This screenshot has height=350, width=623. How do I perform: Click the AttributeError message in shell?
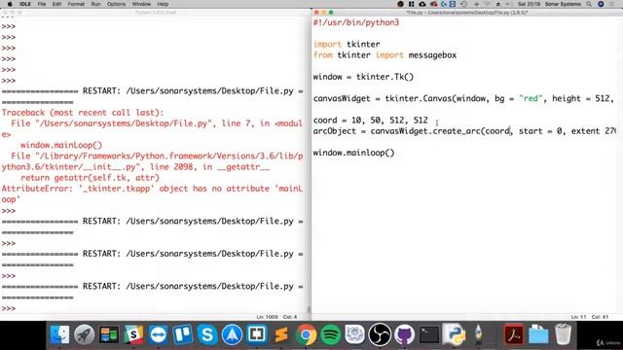152,194
